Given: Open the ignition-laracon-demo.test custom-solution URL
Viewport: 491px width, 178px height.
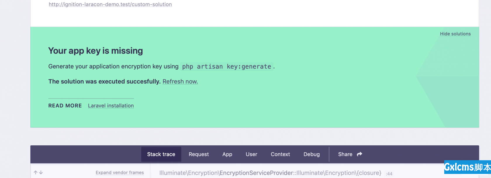Looking at the screenshot, I should (x=110, y=4).
